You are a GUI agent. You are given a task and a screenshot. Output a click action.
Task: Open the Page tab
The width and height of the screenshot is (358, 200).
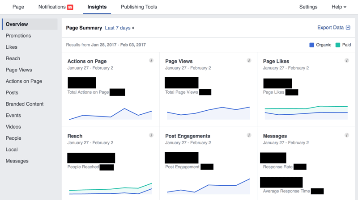(18, 7)
